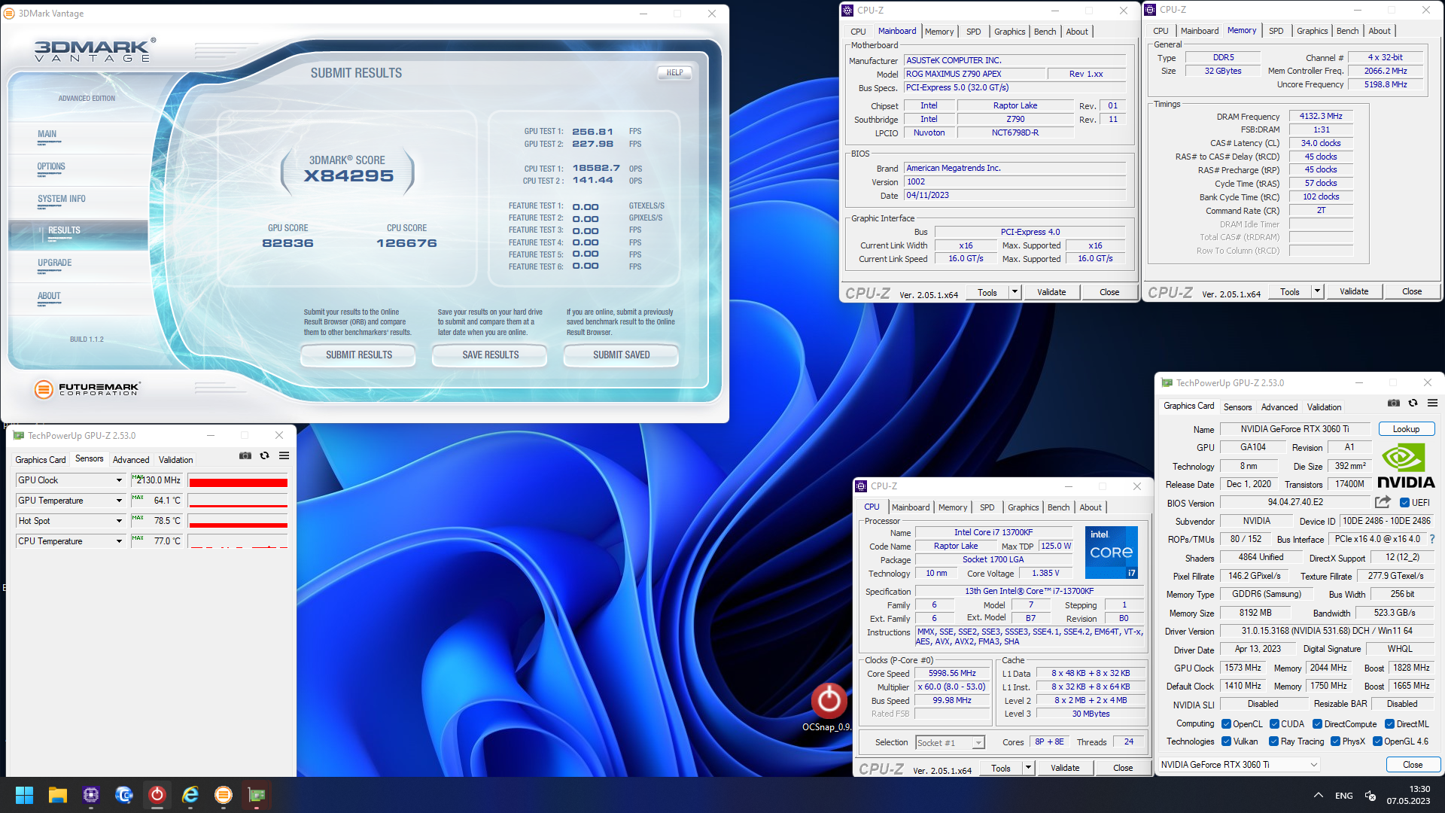Click the NVIDIA logo in GPU-Z
The width and height of the screenshot is (1445, 813).
tap(1406, 466)
